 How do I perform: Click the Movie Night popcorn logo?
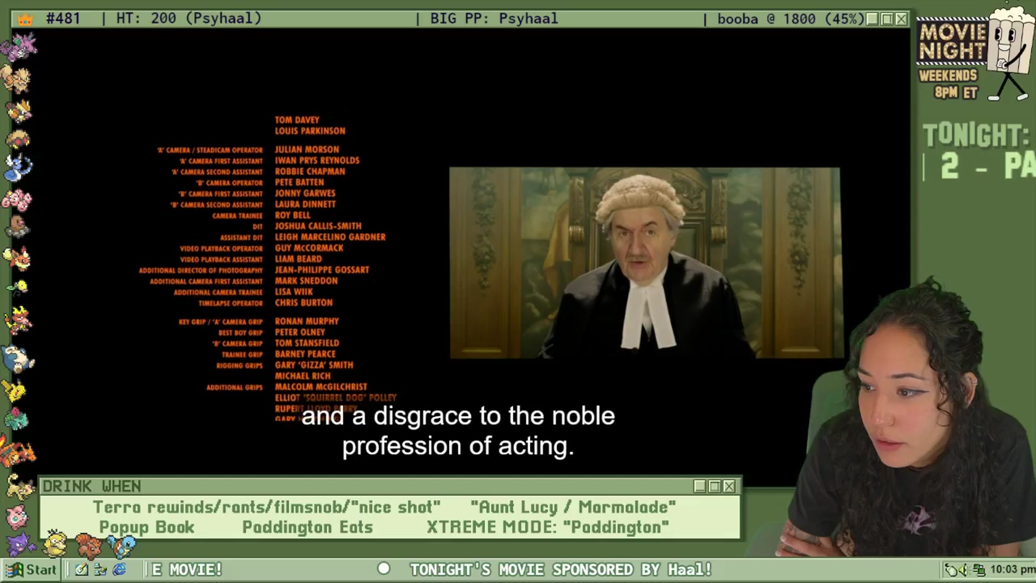click(976, 54)
